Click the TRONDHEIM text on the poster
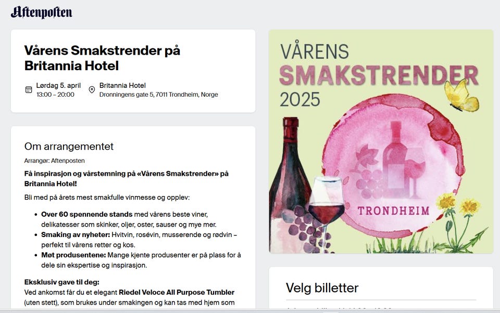This screenshot has width=500, height=313. [393, 211]
